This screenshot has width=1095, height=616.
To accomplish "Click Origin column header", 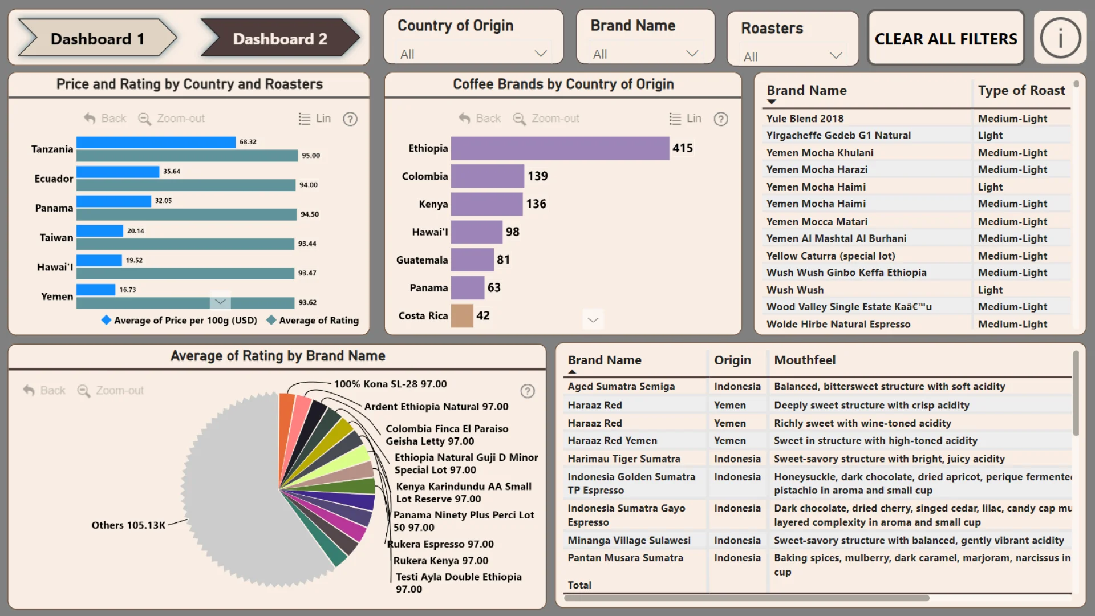I will [732, 360].
